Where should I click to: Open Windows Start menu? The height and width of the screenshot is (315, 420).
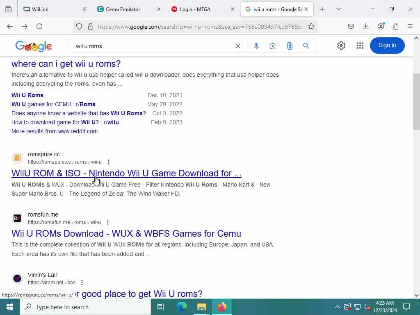10,307
